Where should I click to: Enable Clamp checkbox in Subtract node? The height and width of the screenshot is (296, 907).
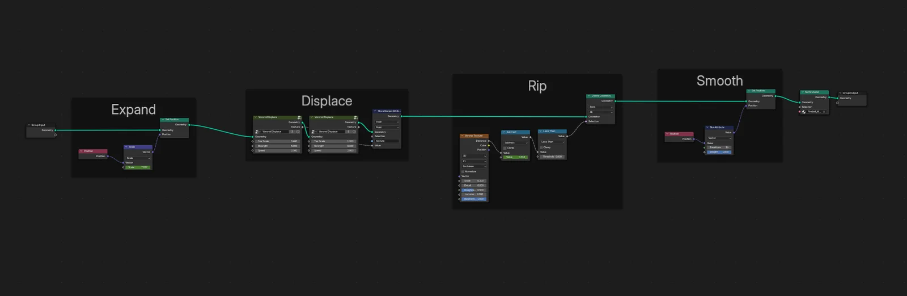[x=505, y=147]
